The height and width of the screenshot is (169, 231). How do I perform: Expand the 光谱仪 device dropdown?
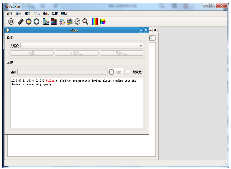(140, 46)
